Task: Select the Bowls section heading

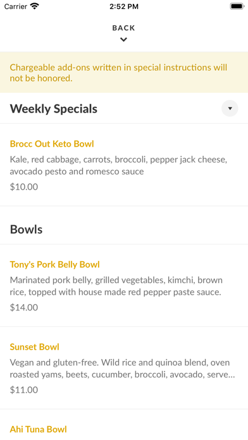Action: click(x=27, y=229)
